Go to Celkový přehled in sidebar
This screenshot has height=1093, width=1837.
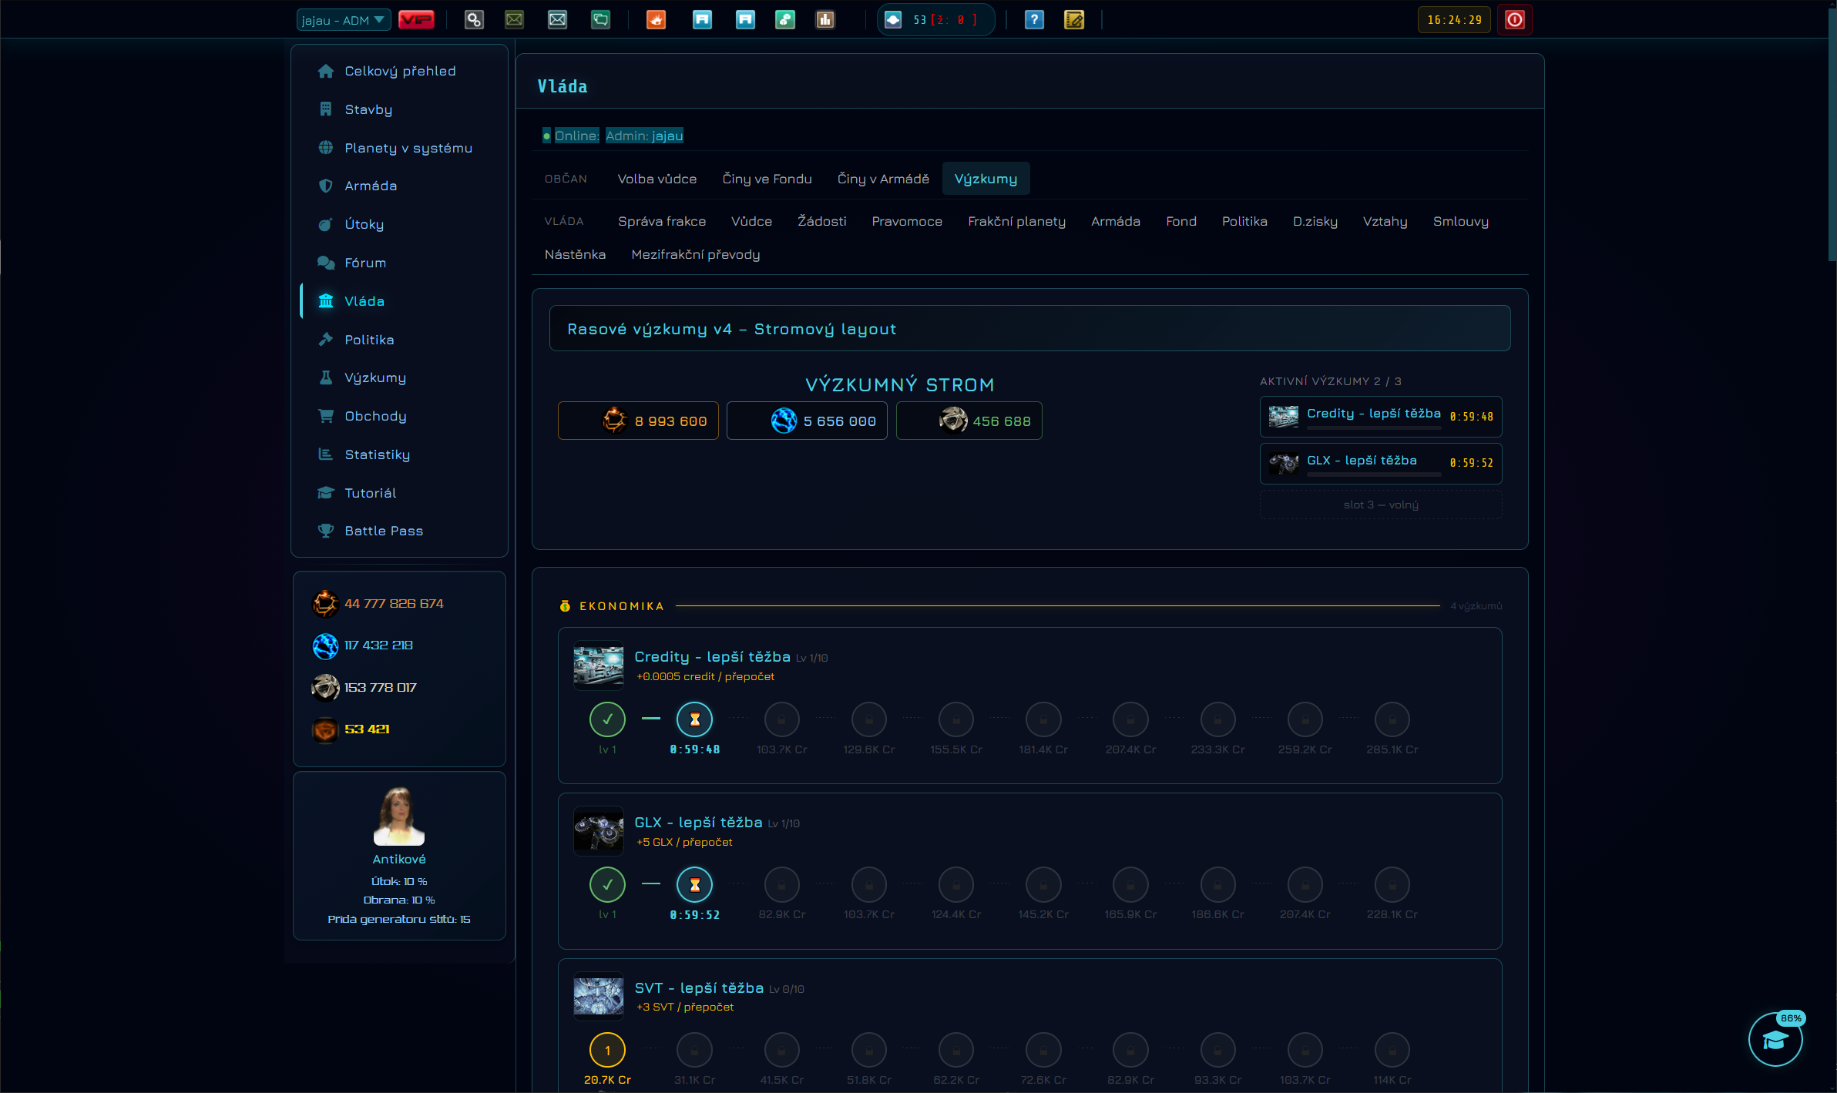[399, 71]
